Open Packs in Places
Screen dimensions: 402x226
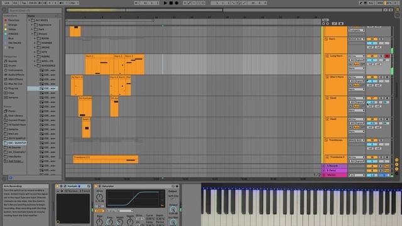(12, 111)
